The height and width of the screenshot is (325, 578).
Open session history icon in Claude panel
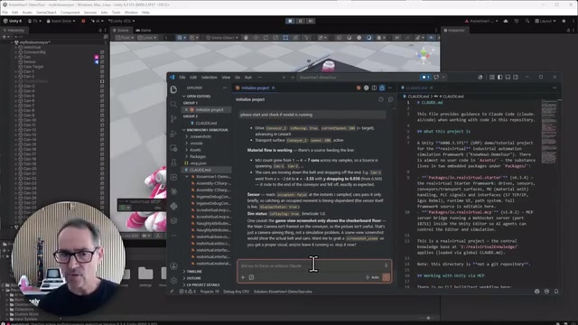click(381, 99)
